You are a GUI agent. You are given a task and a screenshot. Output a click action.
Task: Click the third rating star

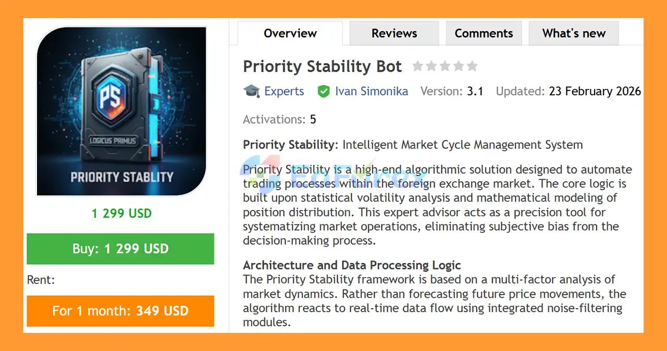(x=445, y=66)
